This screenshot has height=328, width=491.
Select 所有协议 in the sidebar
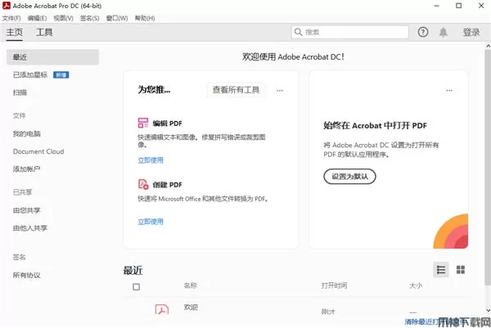(x=27, y=276)
